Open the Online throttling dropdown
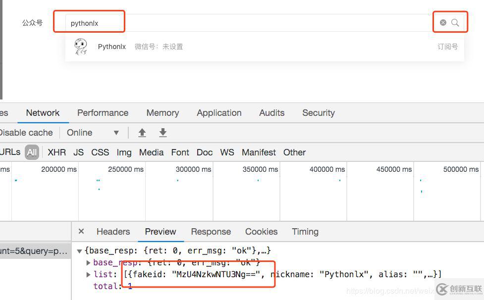Viewport: 484px width, 300px height. [x=93, y=133]
